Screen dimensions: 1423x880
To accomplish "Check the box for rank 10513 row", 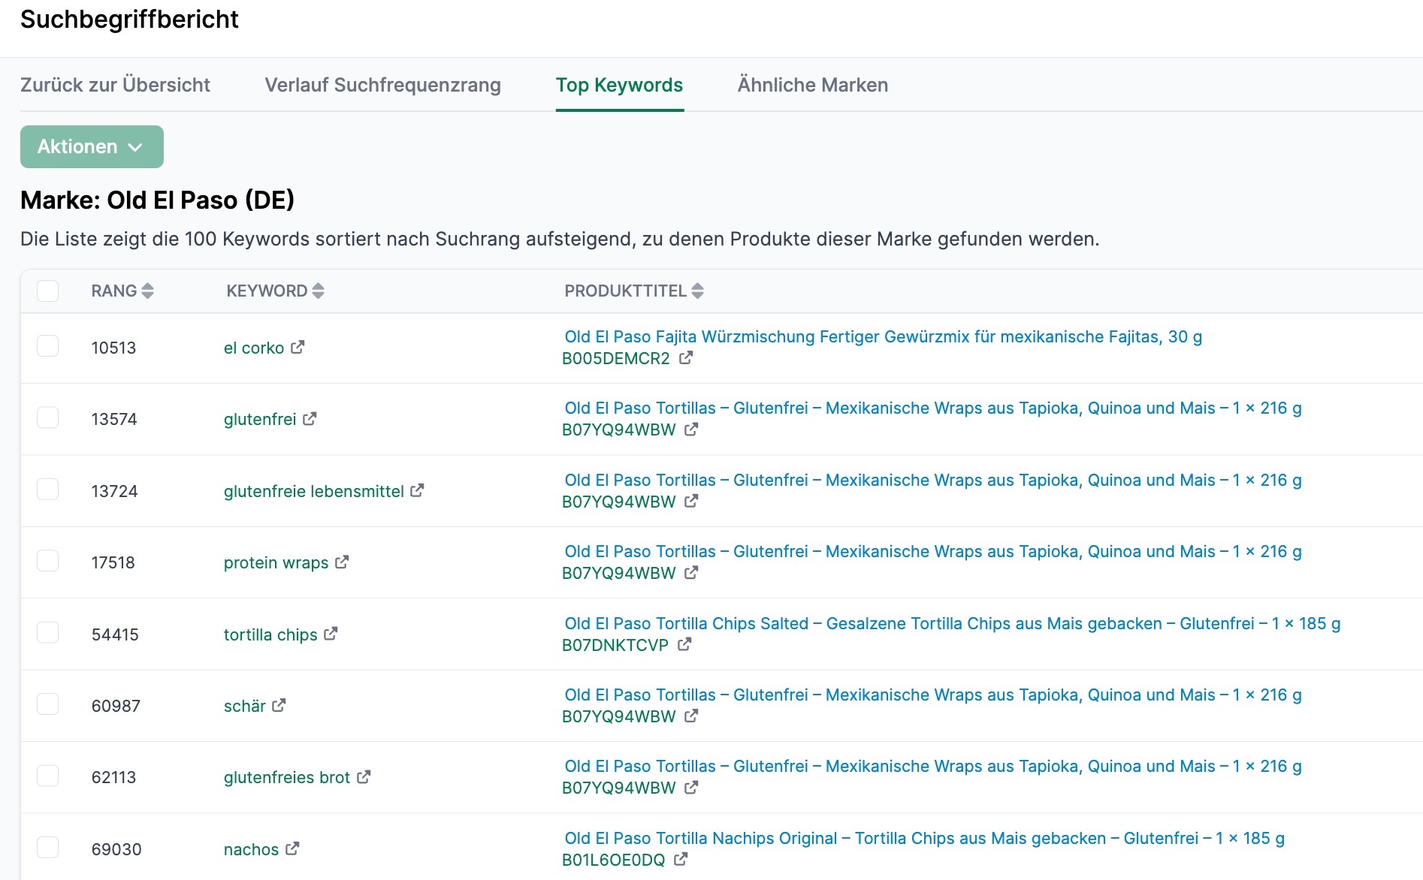I will click(x=48, y=346).
